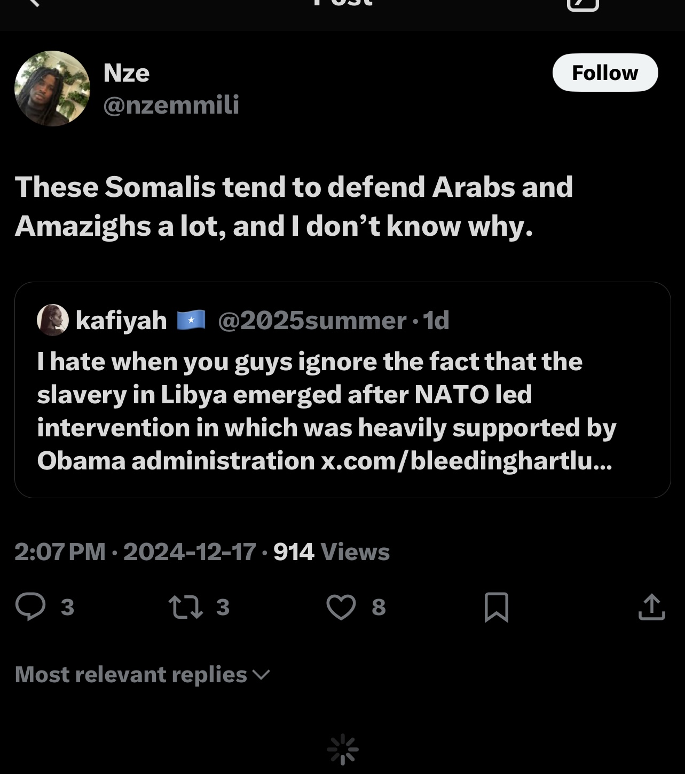The height and width of the screenshot is (774, 685).
Task: Open kafiyah's small avatar in quoted post
Action: pos(52,320)
